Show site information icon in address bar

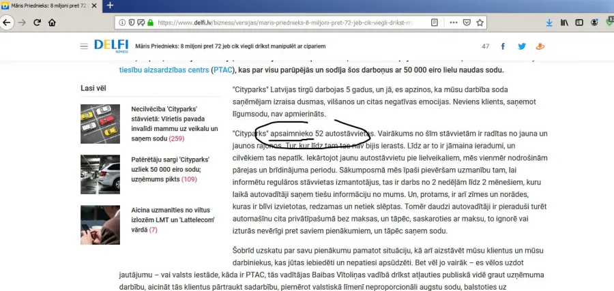coord(122,22)
